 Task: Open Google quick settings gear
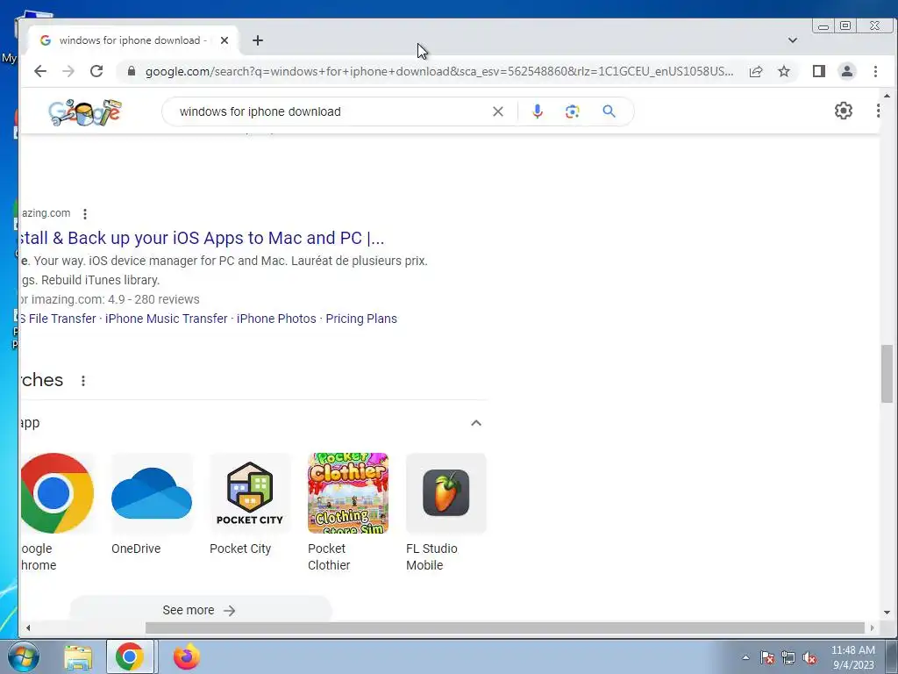click(x=843, y=111)
